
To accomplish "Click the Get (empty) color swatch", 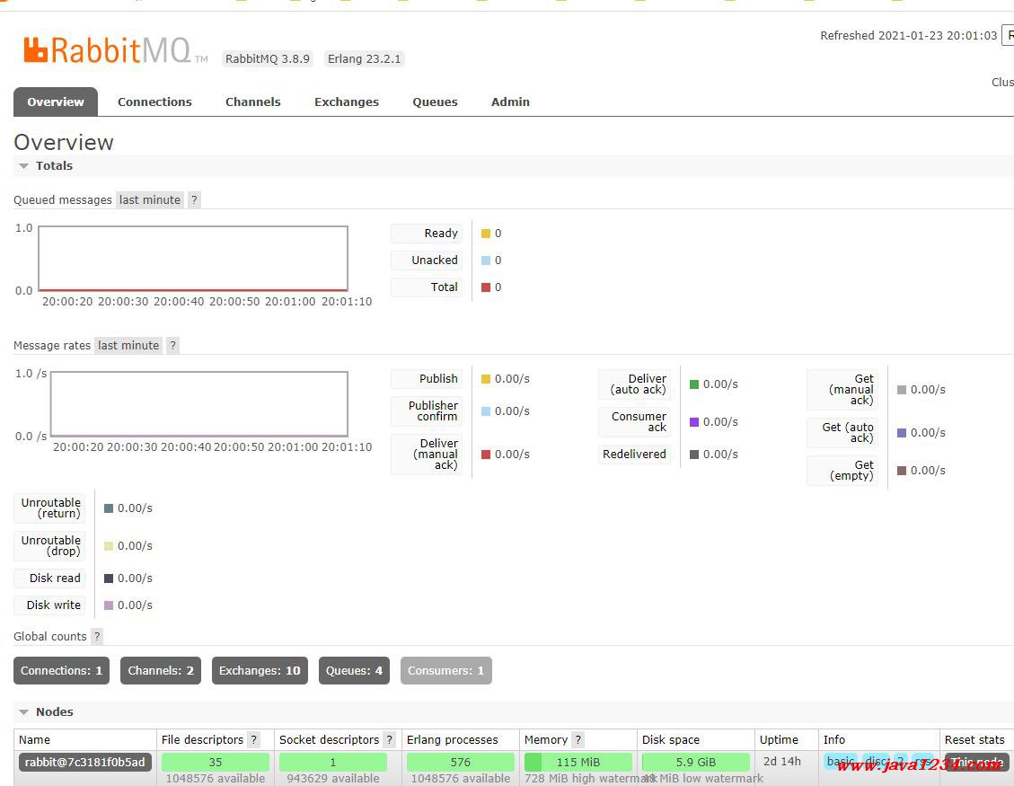I will click(902, 471).
